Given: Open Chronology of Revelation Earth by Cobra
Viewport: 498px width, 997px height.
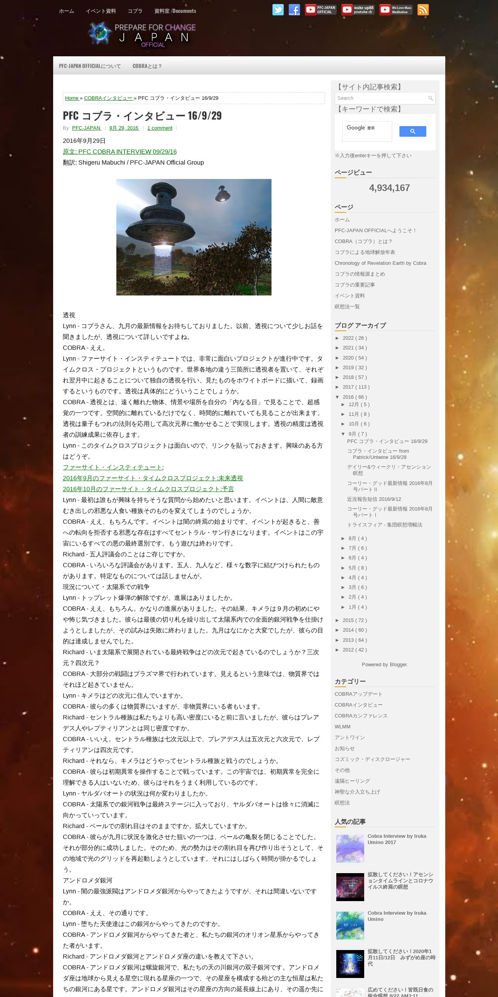Looking at the screenshot, I should (380, 263).
